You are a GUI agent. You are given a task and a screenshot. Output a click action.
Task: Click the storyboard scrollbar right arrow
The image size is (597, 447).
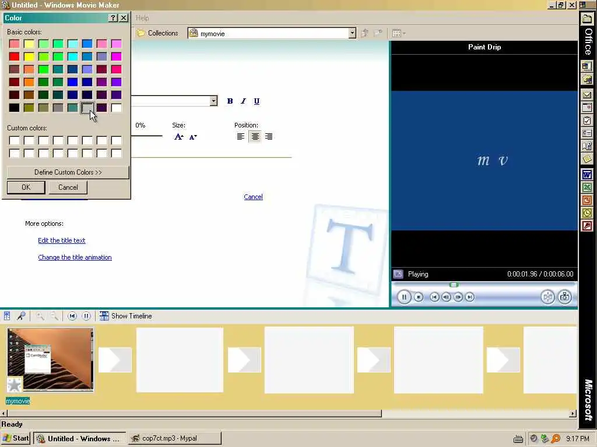(x=573, y=414)
